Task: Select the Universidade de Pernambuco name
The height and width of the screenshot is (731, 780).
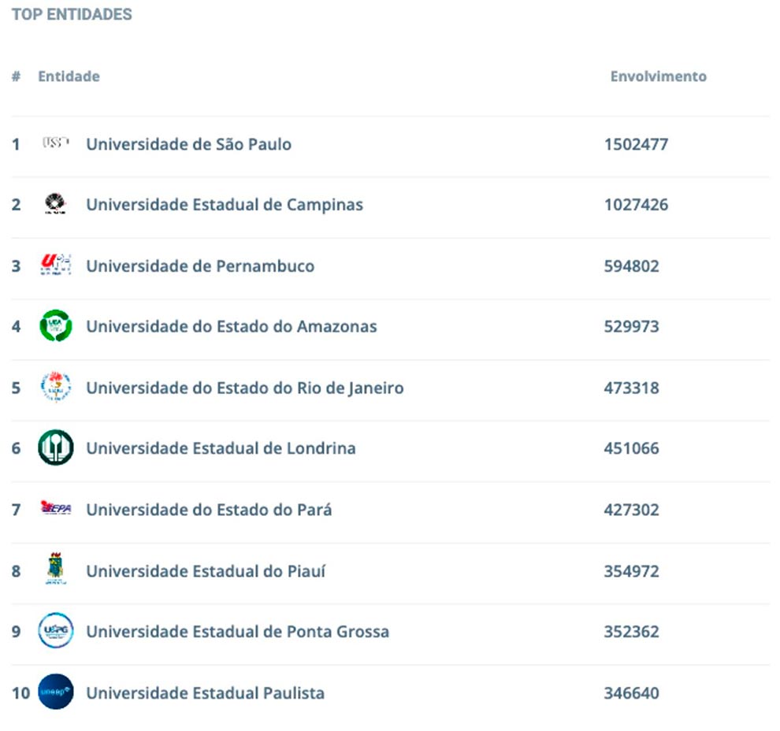Action: click(x=200, y=266)
